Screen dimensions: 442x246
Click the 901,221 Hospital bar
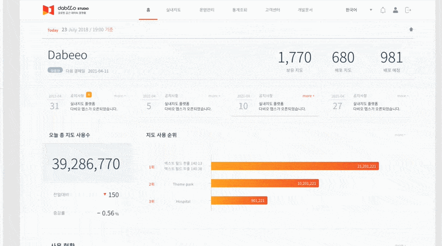tap(239, 201)
